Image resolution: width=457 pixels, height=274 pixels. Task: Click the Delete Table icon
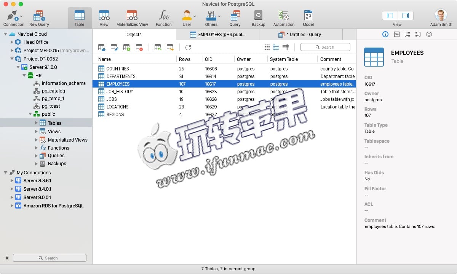[x=139, y=48]
